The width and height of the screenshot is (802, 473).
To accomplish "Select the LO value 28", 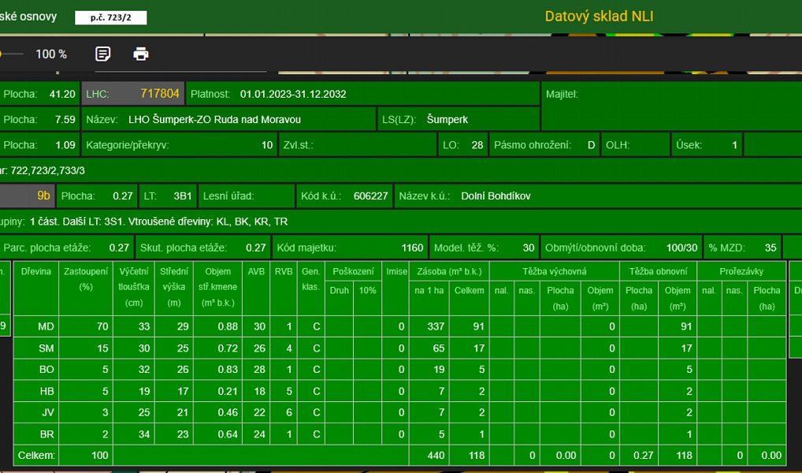I will pyautogui.click(x=477, y=145).
